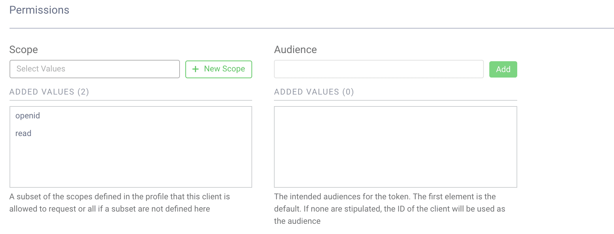This screenshot has width=614, height=234.
Task: Click the Scope field label
Action: (x=24, y=50)
